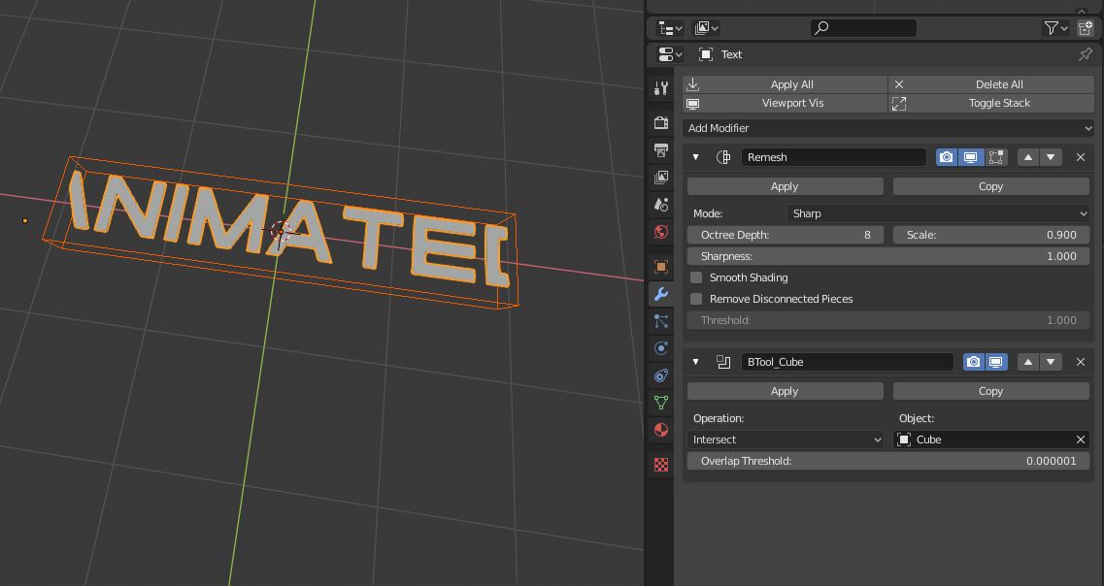
Task: Enable Smooth Shading checkbox
Action: tap(696, 277)
